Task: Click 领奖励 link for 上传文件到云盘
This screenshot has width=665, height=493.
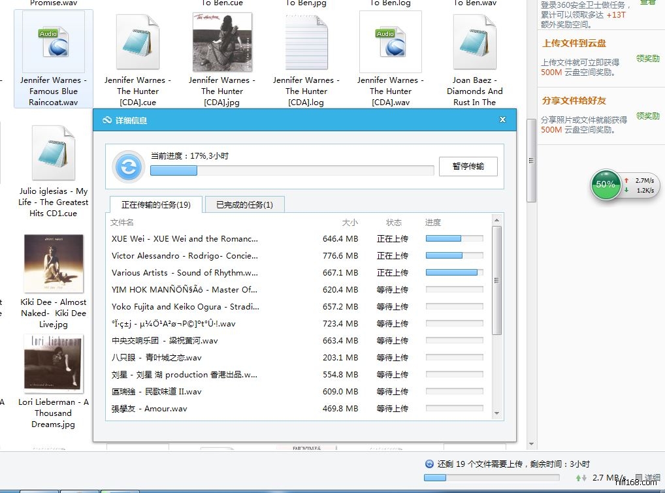Action: (647, 59)
